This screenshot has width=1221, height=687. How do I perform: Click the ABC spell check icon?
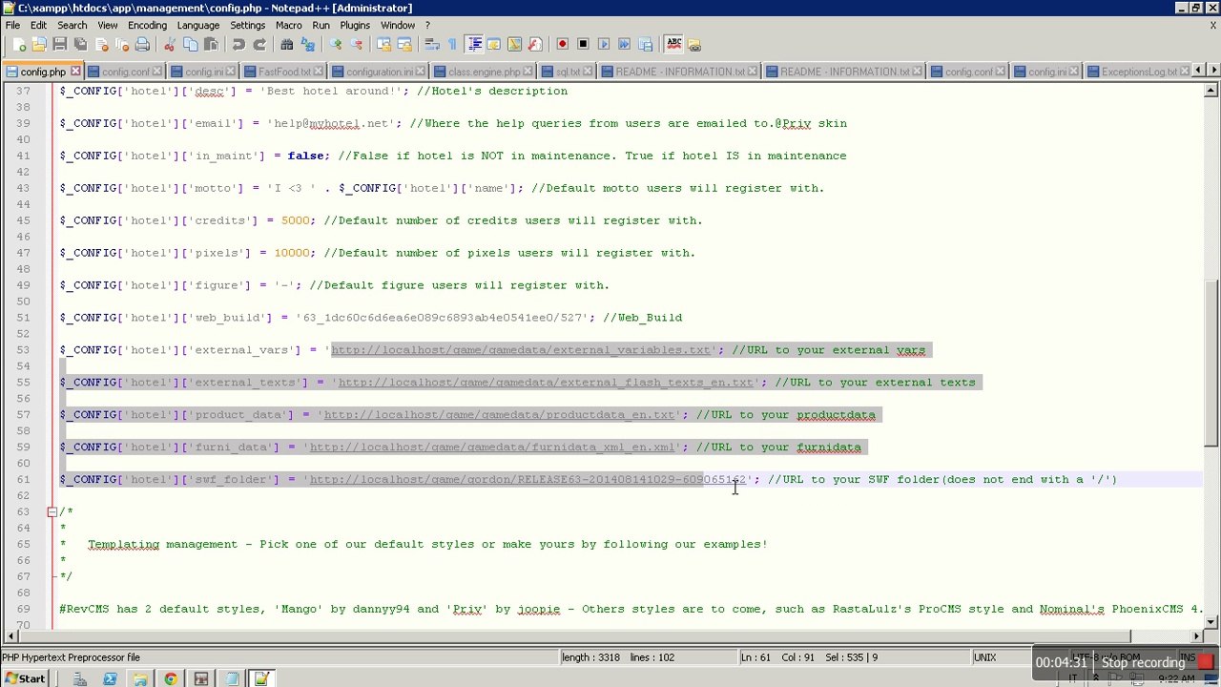[673, 44]
